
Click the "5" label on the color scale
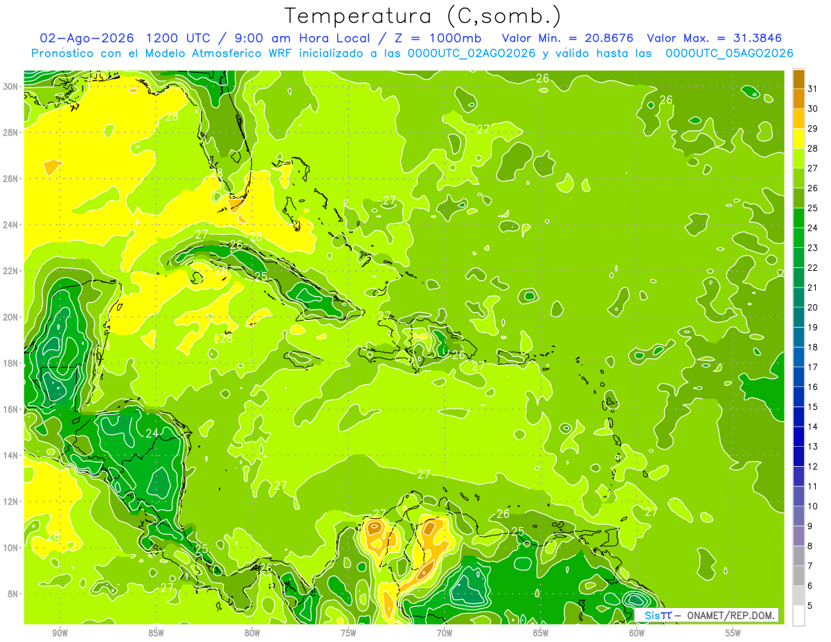point(810,606)
